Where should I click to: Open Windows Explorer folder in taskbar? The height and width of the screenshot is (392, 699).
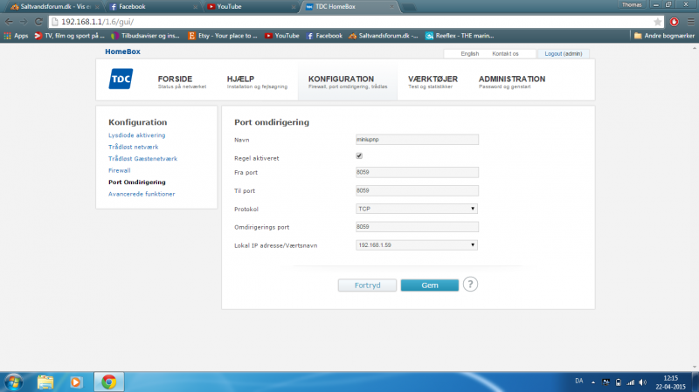coord(45,382)
